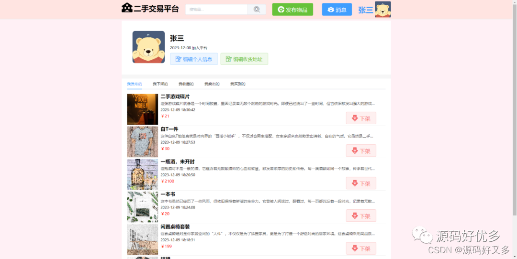Click the 2023-12-08 加入平台 join date
Image resolution: width=517 pixels, height=259 pixels.
189,48
